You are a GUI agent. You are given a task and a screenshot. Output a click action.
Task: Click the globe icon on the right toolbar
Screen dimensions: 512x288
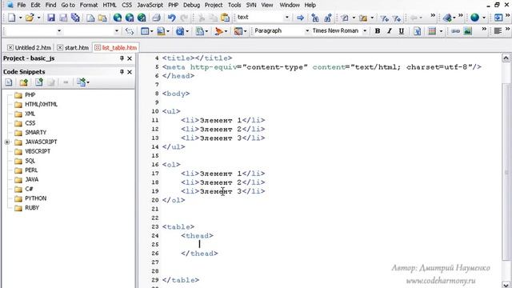pyautogui.click(x=474, y=18)
